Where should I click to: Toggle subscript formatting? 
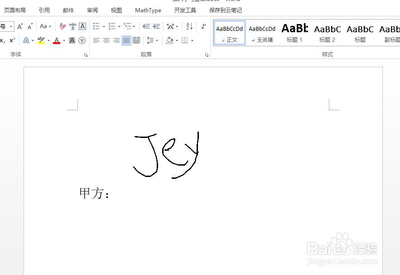[3, 40]
